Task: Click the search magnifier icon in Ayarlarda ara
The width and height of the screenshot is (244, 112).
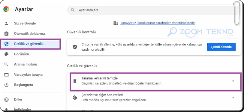Action: (73, 10)
